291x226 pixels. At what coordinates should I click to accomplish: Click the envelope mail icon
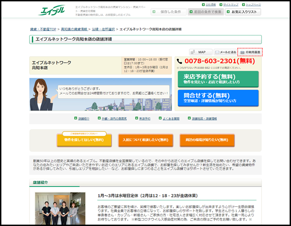217,52
